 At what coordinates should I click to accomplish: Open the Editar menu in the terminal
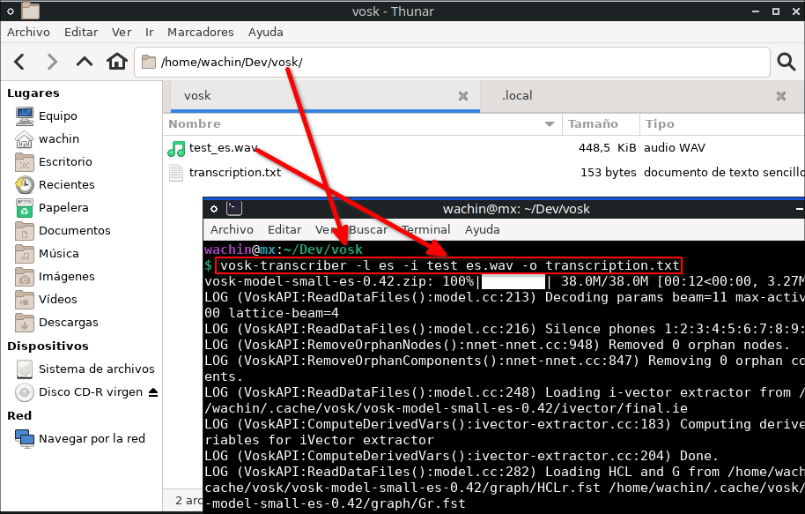tap(284, 229)
